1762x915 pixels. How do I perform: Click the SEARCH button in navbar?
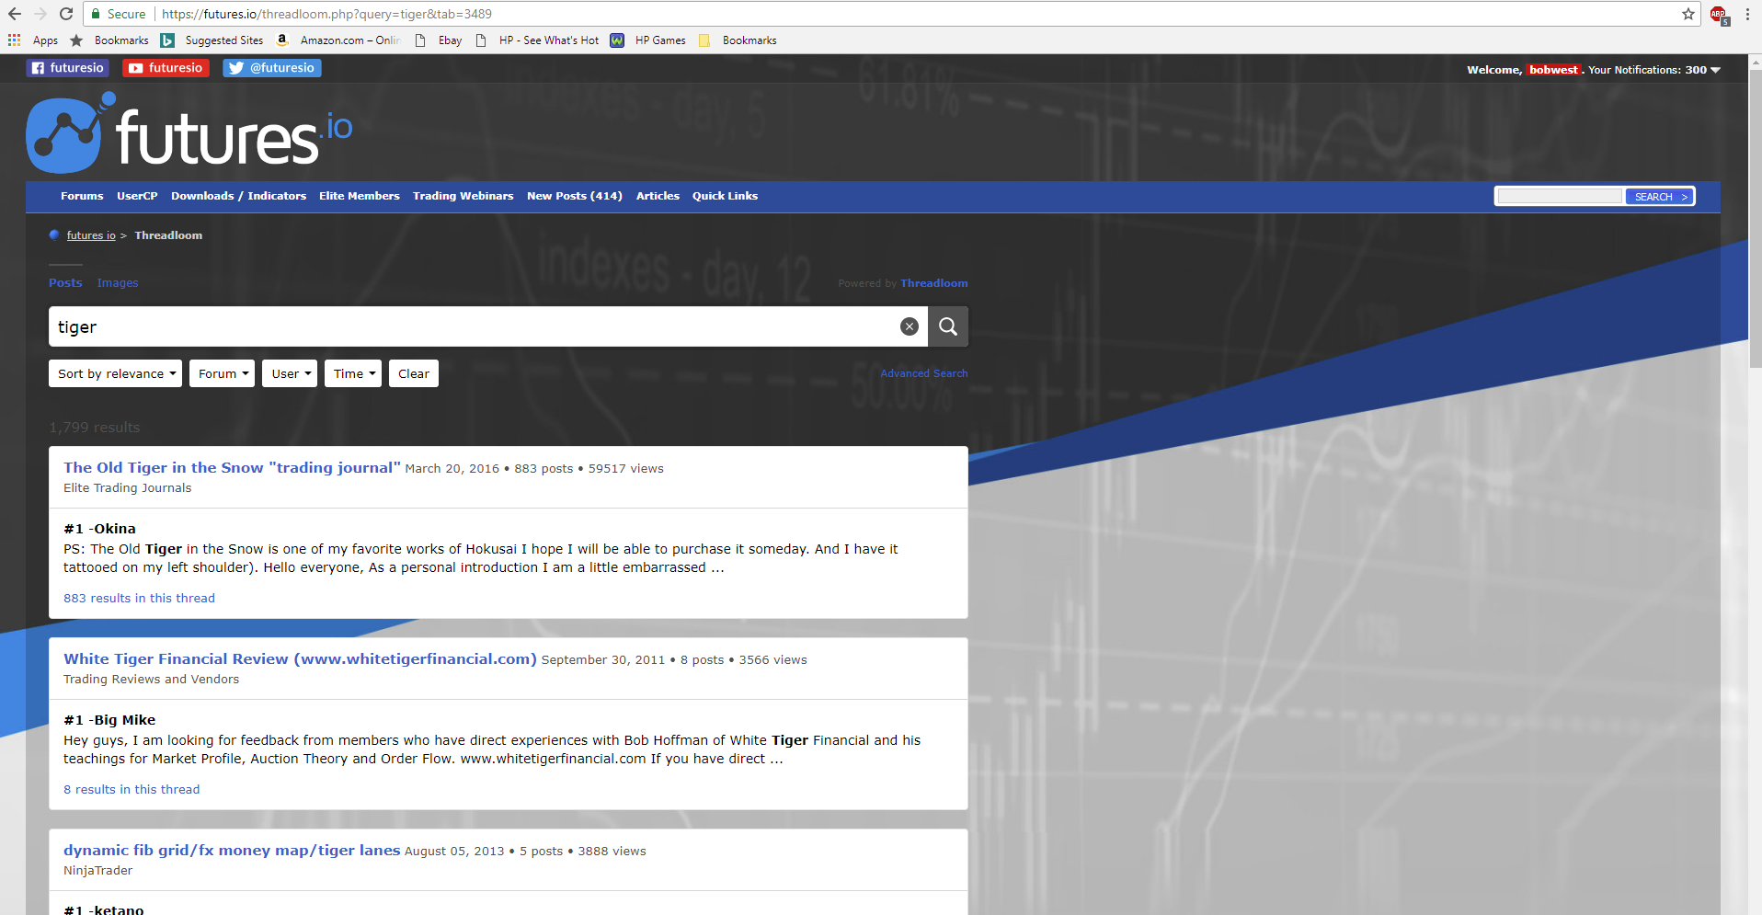[x=1660, y=197]
